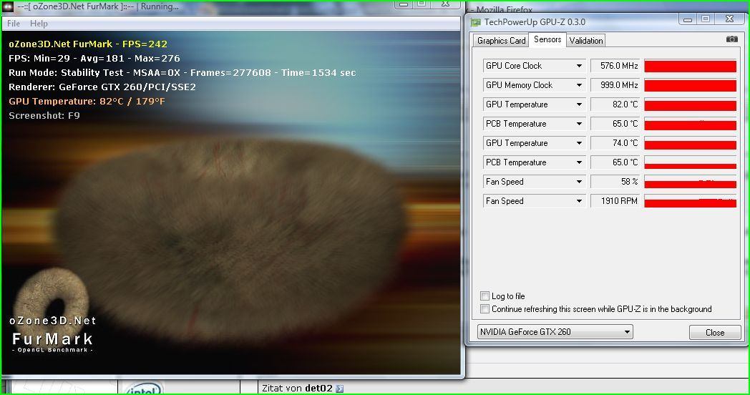Click the GPU Temperature 82°C / 179°F line in FurMark
The width and height of the screenshot is (750, 395).
(87, 102)
